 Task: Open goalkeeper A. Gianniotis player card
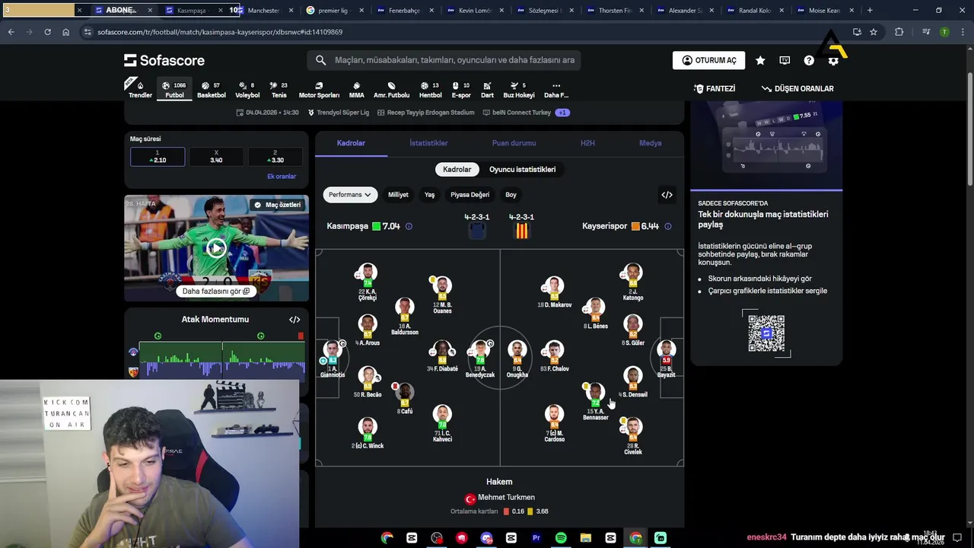pyautogui.click(x=332, y=360)
